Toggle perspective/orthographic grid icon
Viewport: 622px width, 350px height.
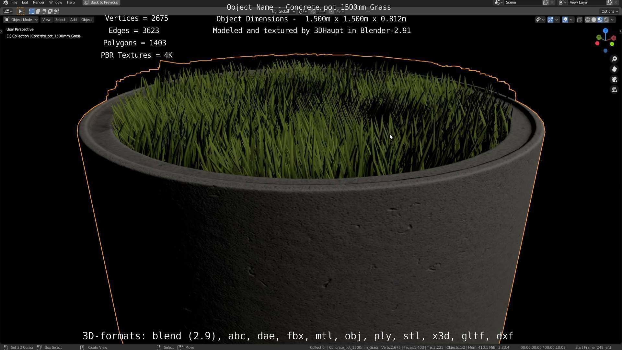click(x=614, y=90)
